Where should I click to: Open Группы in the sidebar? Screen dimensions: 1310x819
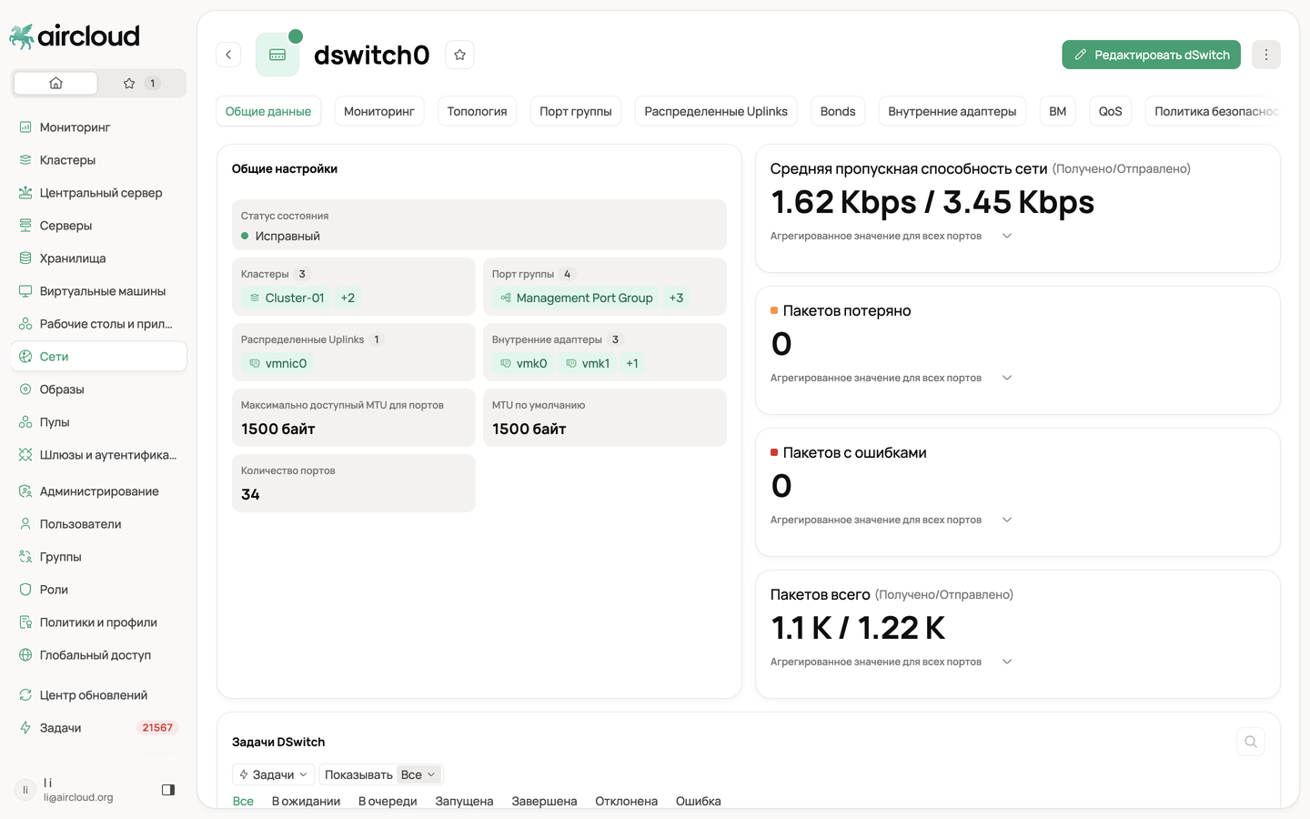(98, 557)
